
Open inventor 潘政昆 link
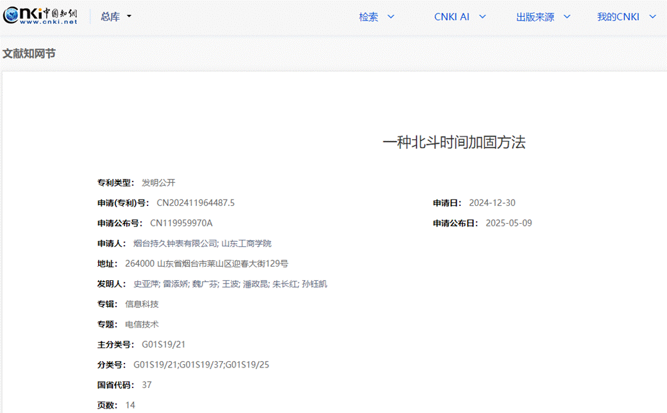(255, 283)
